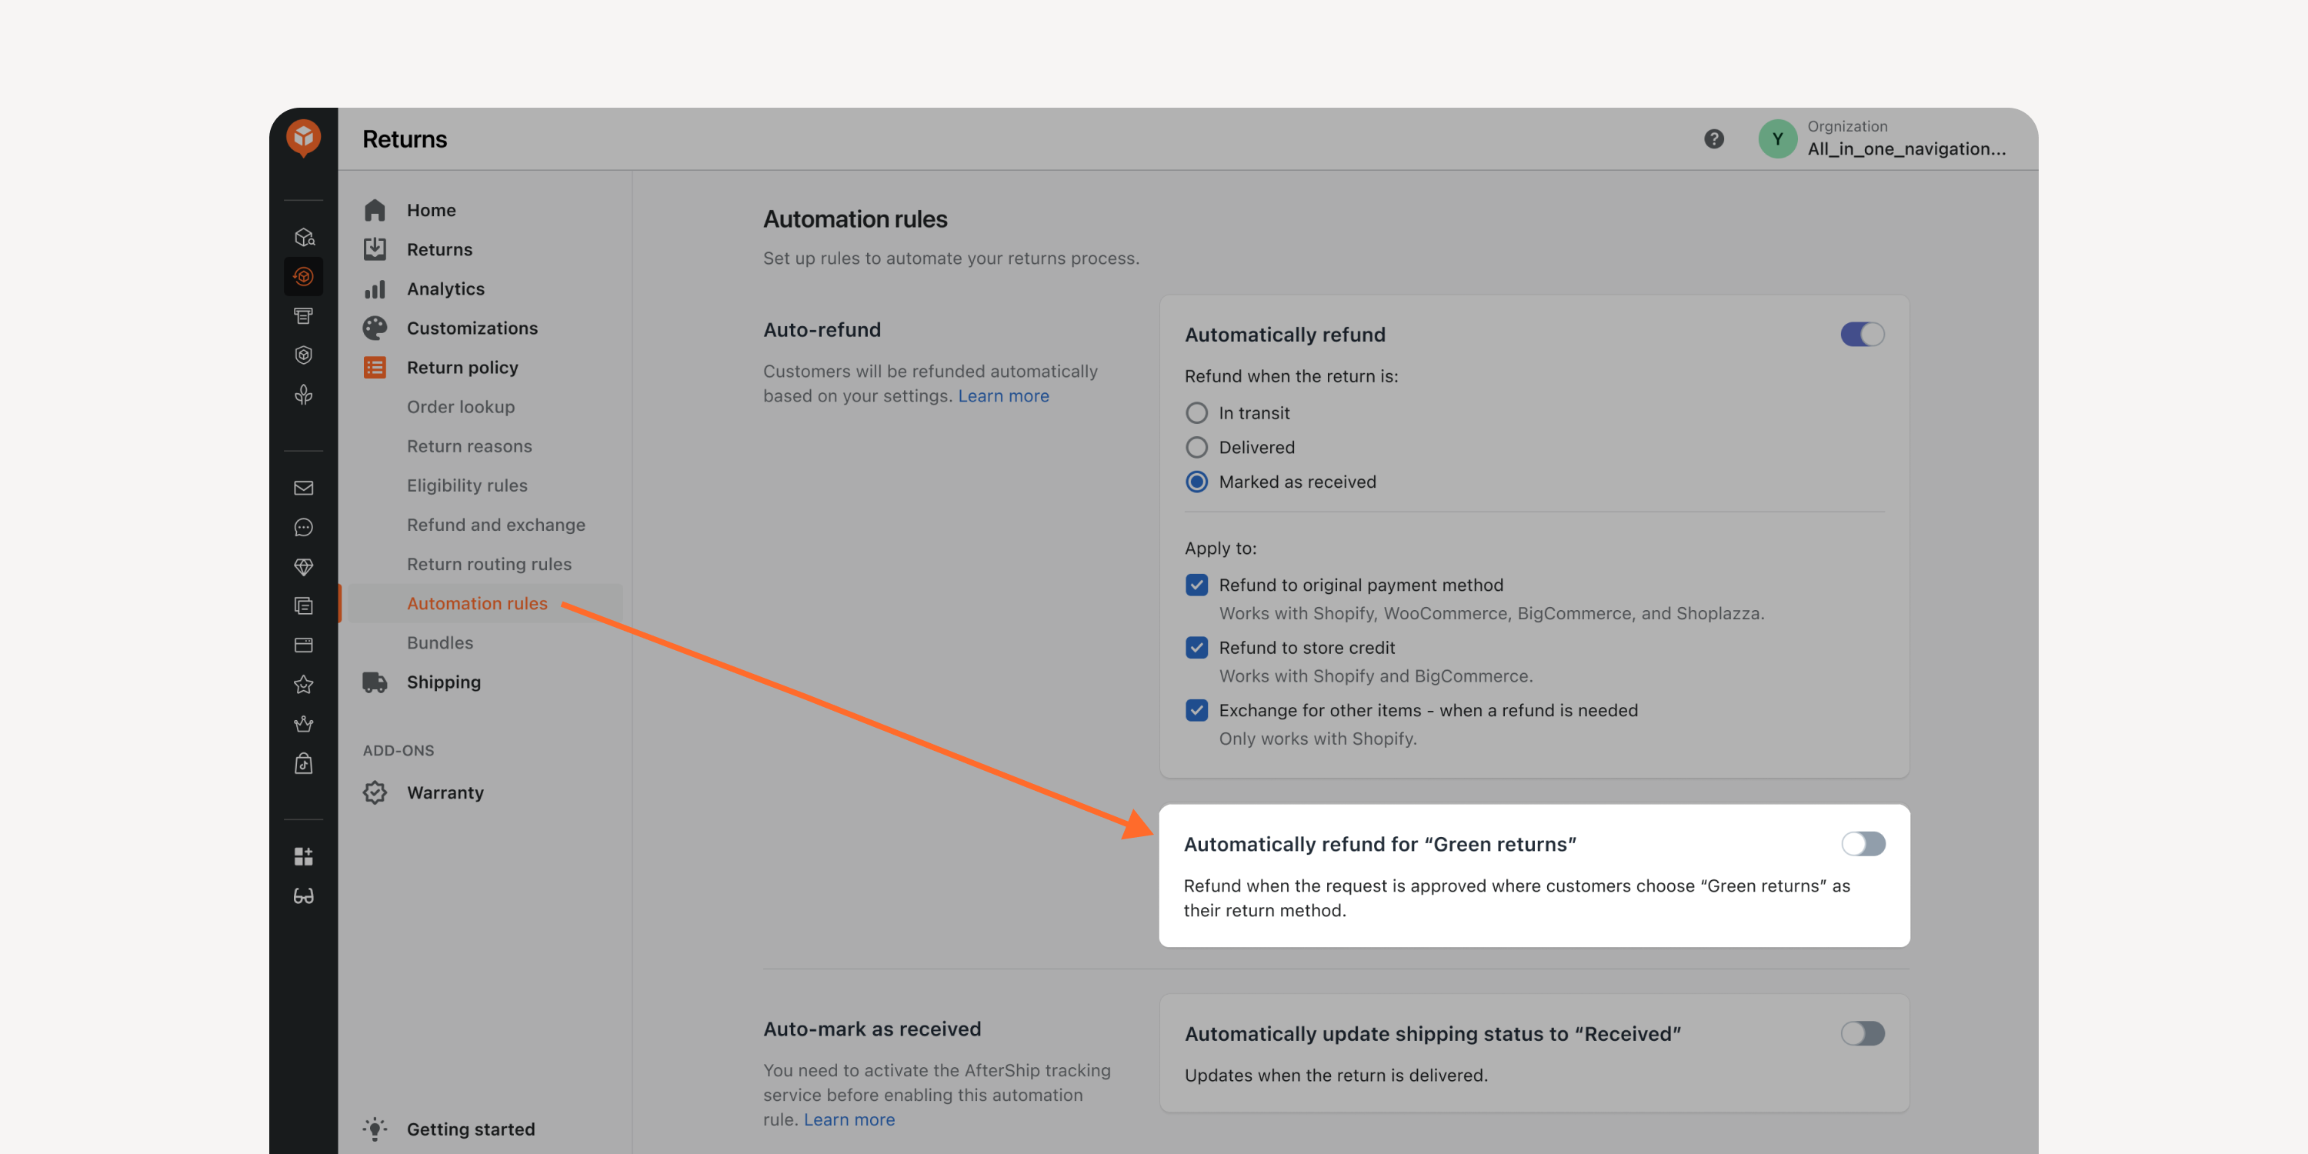Uncheck Refund to original payment method
Screen dimensions: 2308x1154
[1196, 585]
